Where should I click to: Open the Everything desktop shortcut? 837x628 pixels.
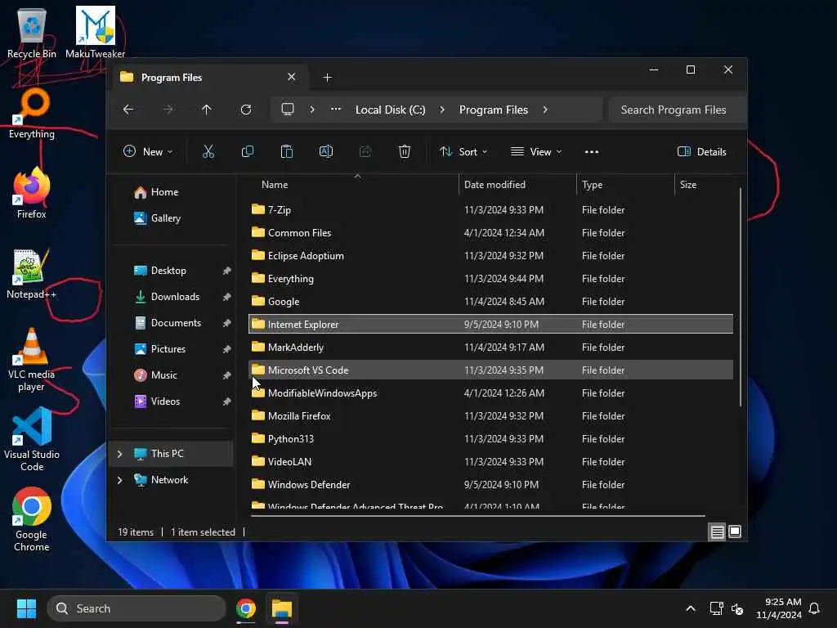(x=32, y=114)
